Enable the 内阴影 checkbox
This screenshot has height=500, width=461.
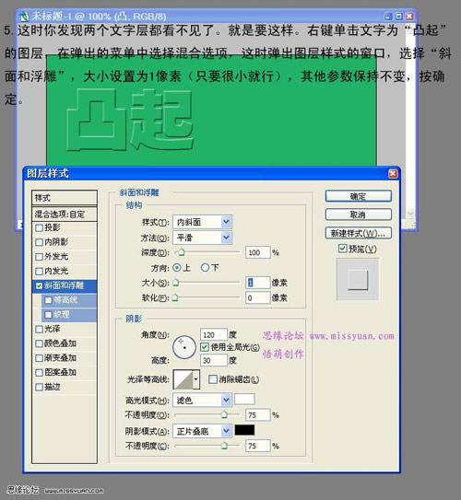click(x=39, y=242)
